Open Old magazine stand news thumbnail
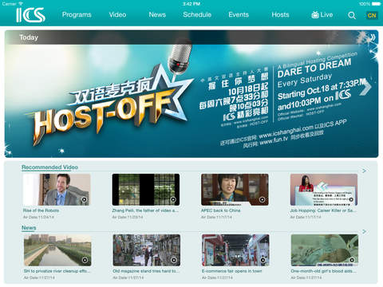This screenshot has width=383, height=287. (x=147, y=250)
